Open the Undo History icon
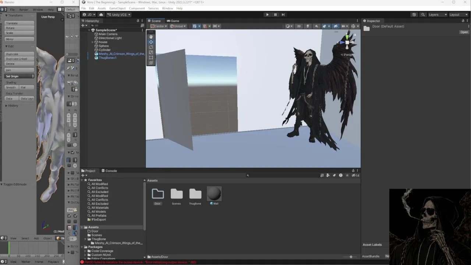Screen dimensions: 471x265 pyautogui.click(x=414, y=15)
